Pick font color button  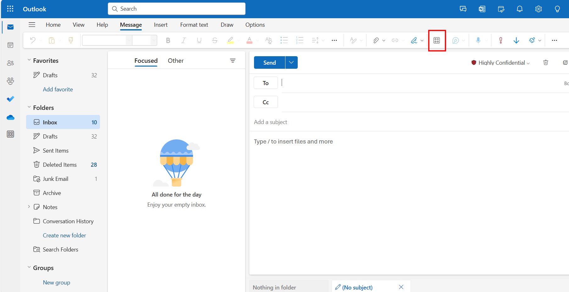(x=249, y=40)
